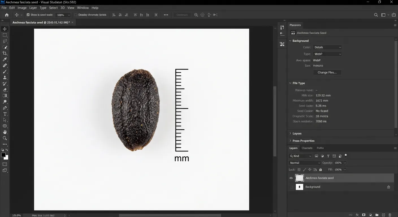This screenshot has width=398, height=217.
Task: Select the Eraser tool
Action: point(5,90)
